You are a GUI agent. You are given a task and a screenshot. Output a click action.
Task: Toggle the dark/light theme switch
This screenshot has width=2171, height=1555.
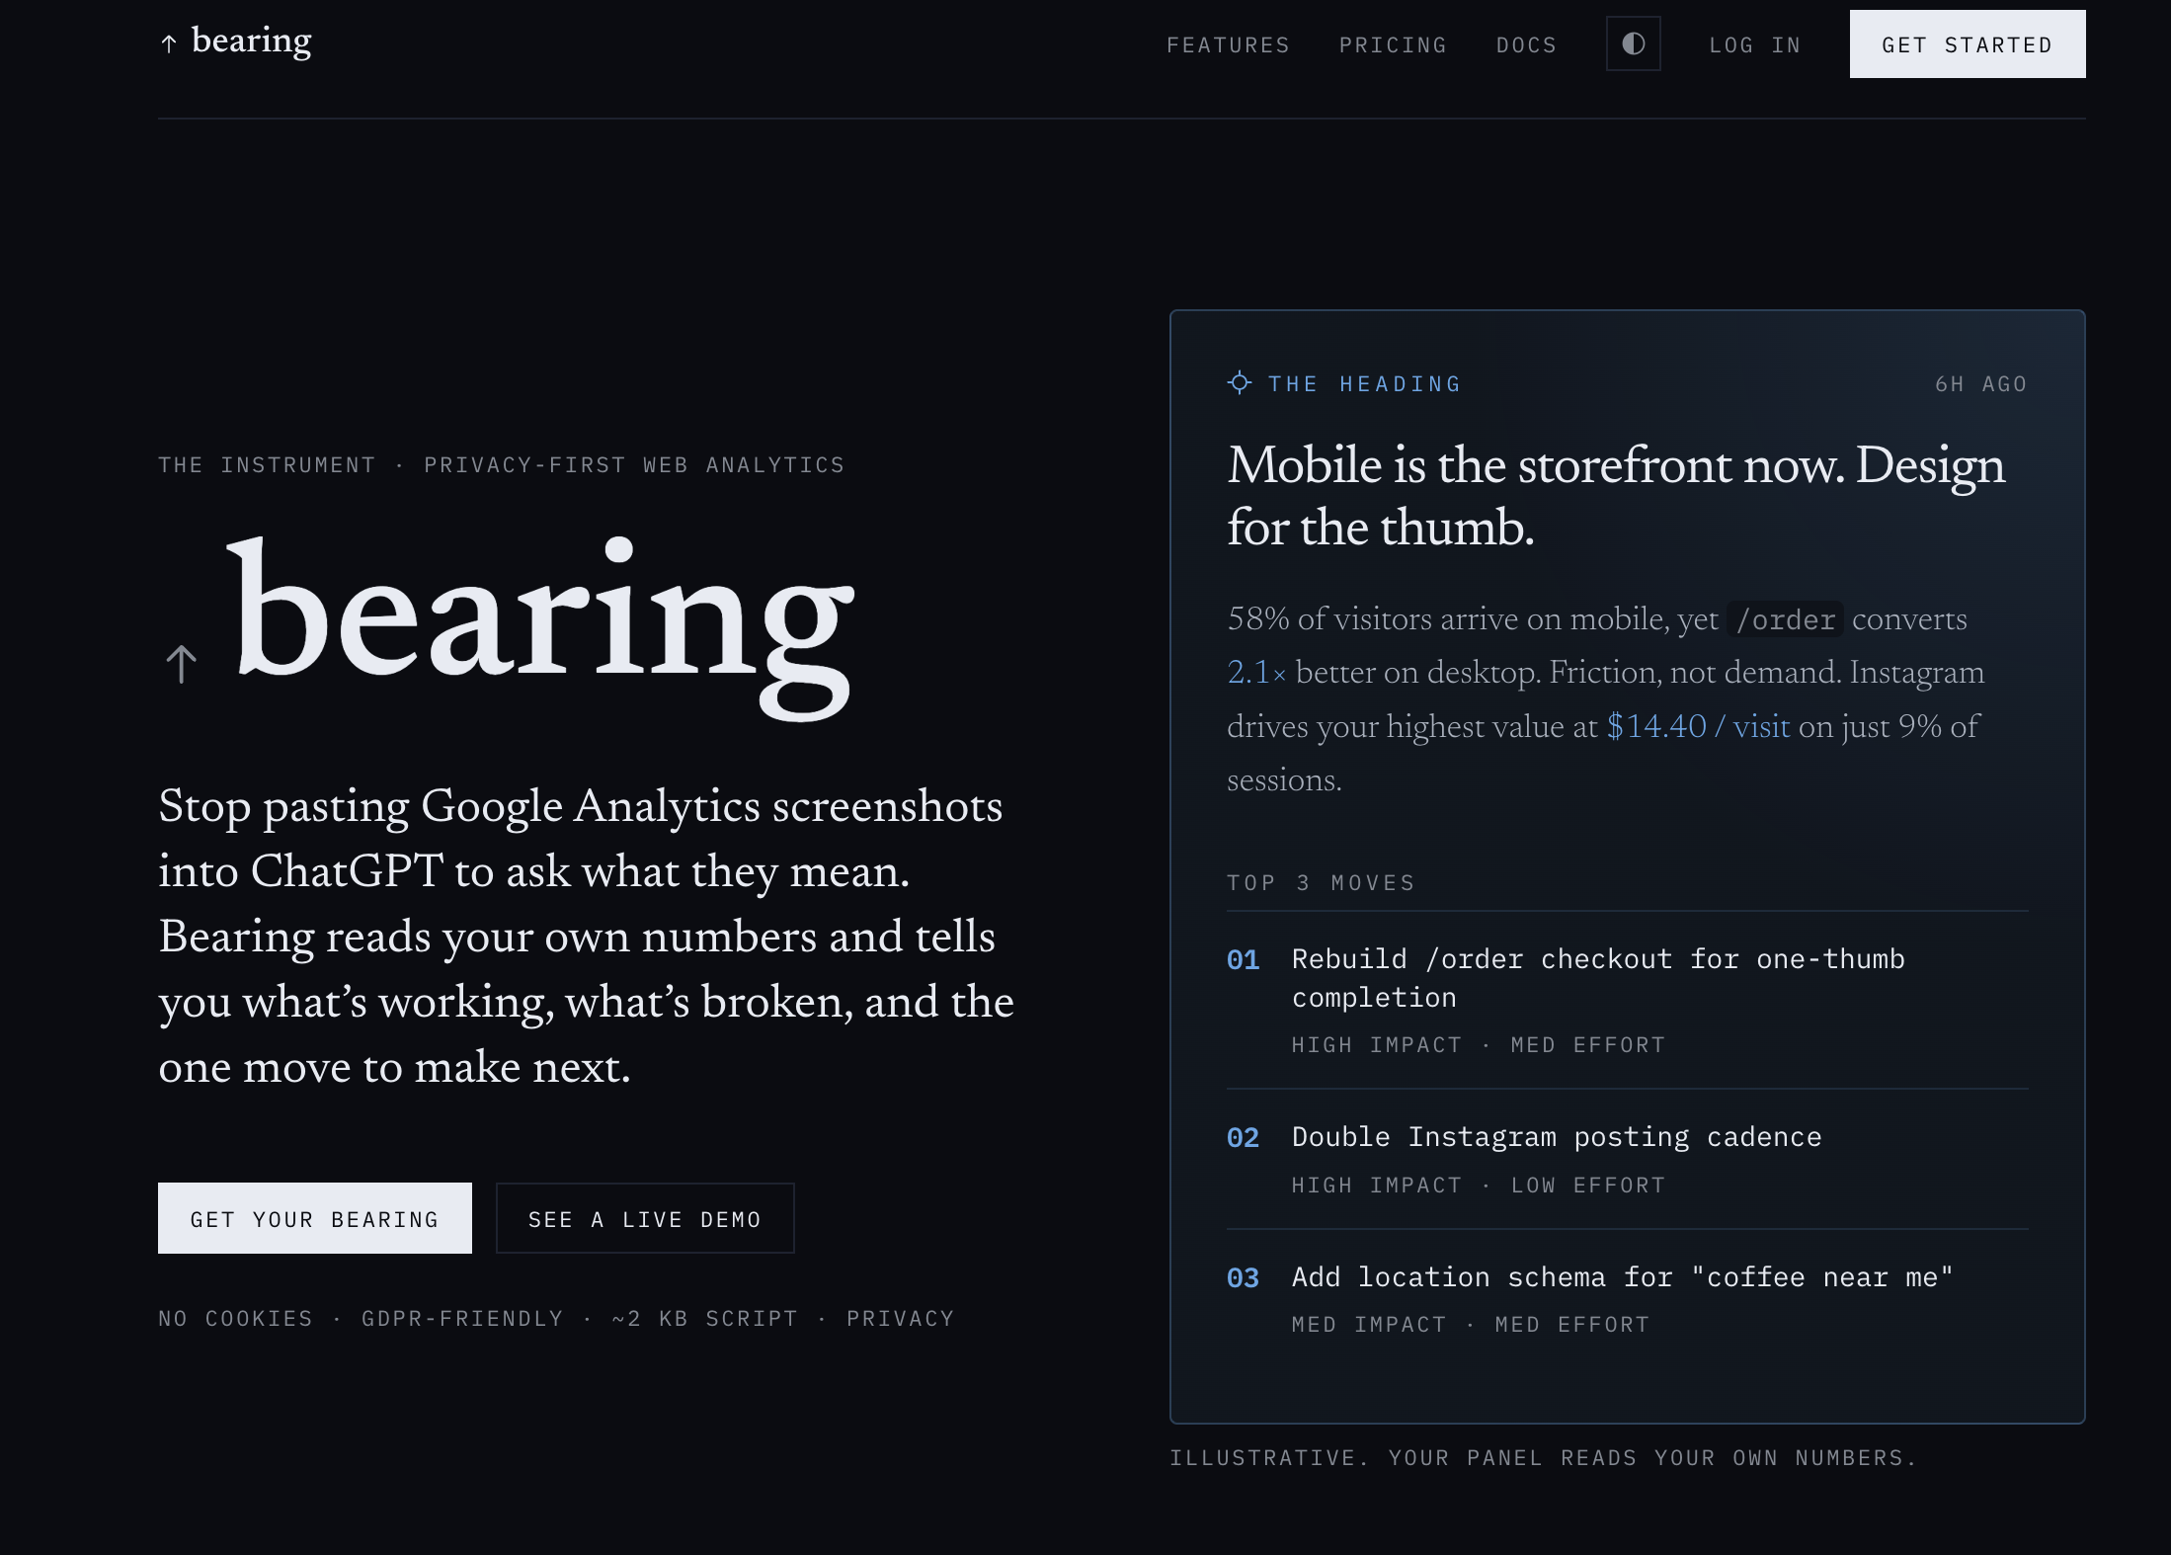click(1634, 43)
